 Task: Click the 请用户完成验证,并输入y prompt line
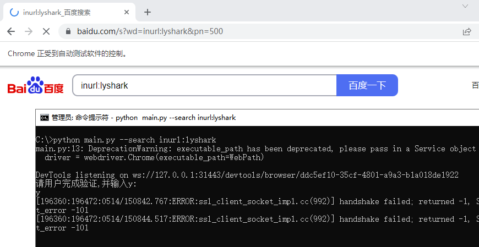click(86, 184)
